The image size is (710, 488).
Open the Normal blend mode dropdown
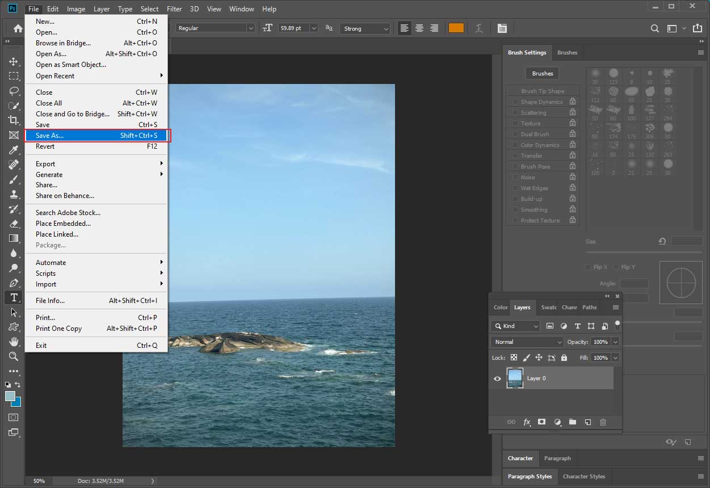pyautogui.click(x=527, y=342)
